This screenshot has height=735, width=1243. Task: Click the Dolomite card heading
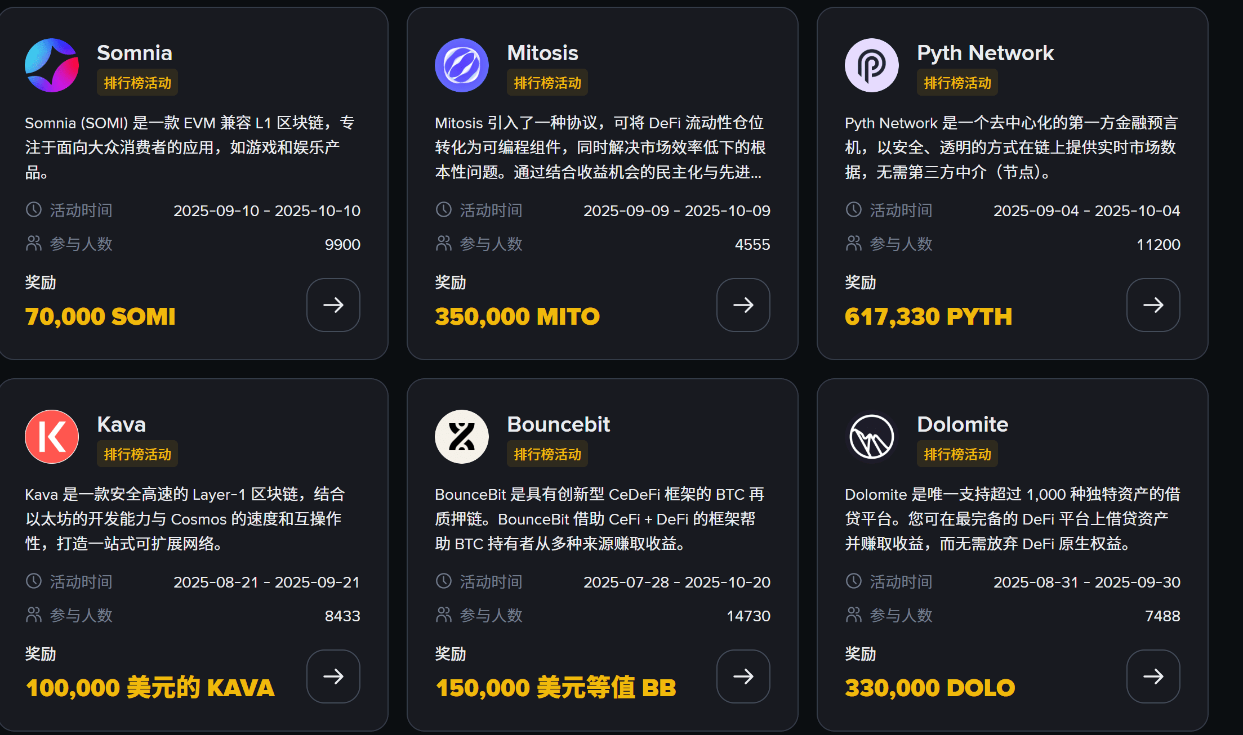click(963, 424)
